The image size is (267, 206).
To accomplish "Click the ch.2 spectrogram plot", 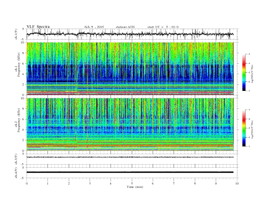I will 130,125.
